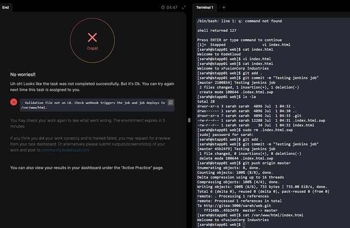Click the git push origin master line
This screenshot has width=350, height=228.
244,163
